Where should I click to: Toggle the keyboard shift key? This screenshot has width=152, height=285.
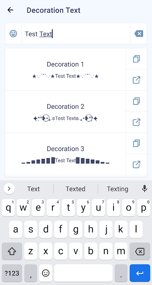(x=12, y=252)
